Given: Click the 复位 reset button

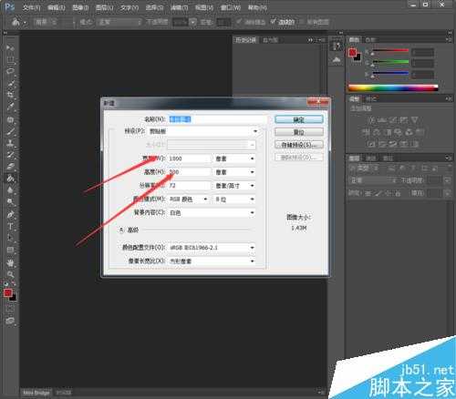Looking at the screenshot, I should pos(299,132).
